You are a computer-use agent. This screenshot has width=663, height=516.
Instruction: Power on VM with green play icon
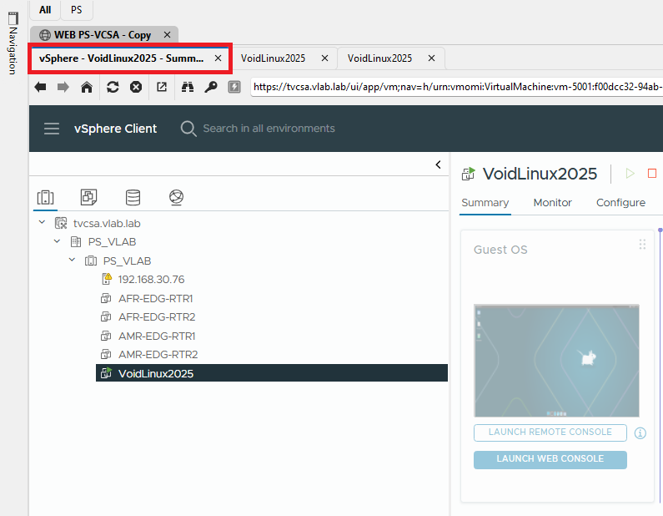coord(630,174)
